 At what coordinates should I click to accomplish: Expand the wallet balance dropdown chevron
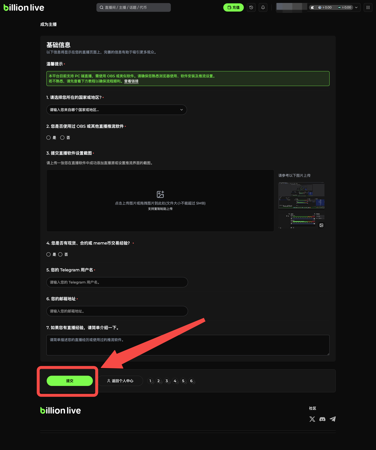pyautogui.click(x=356, y=7)
